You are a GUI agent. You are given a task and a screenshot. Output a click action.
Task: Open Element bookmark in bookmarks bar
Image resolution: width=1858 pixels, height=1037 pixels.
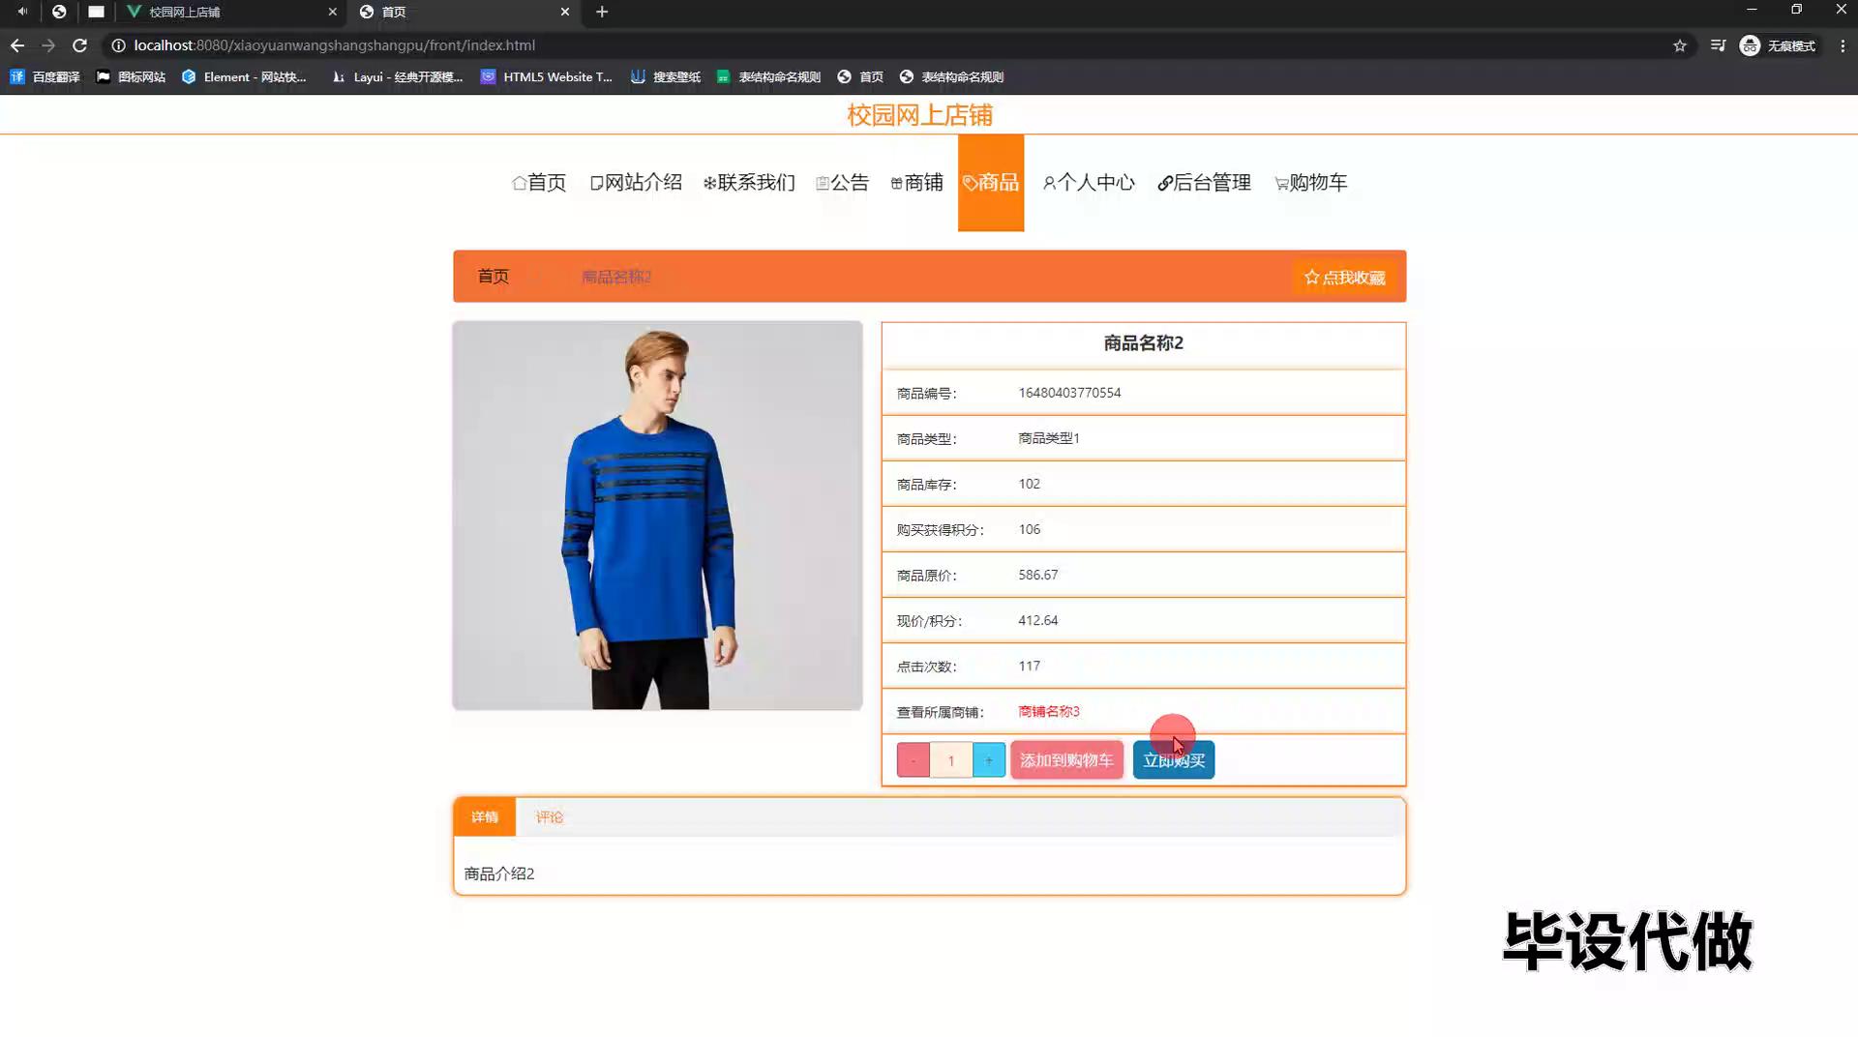point(245,76)
